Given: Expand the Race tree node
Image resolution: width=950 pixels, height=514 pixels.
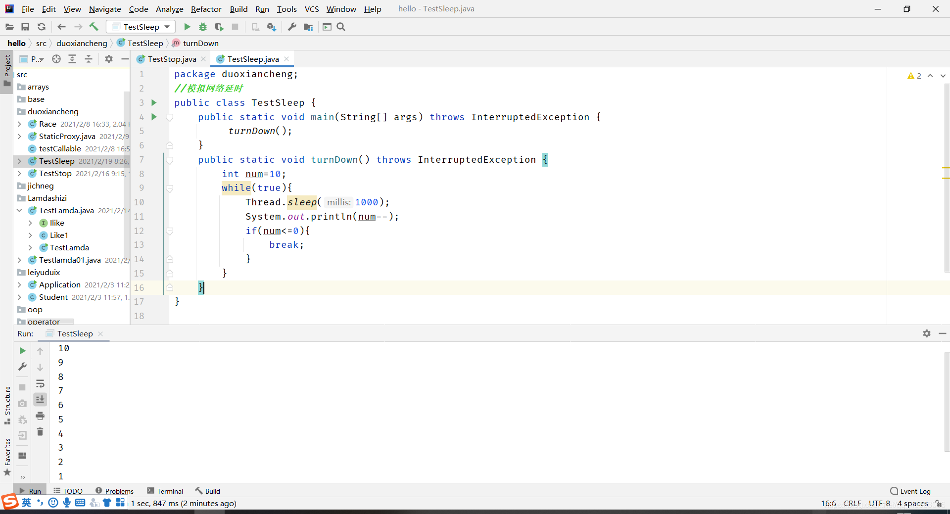Looking at the screenshot, I should tap(19, 124).
